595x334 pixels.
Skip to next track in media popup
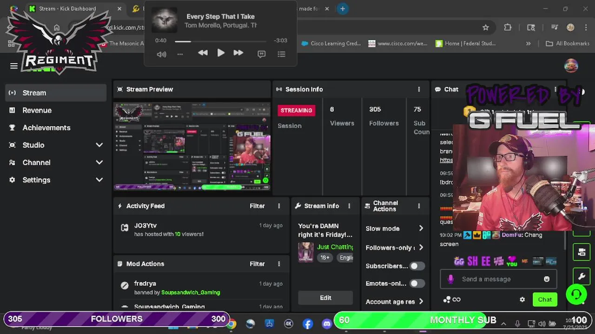(x=238, y=53)
